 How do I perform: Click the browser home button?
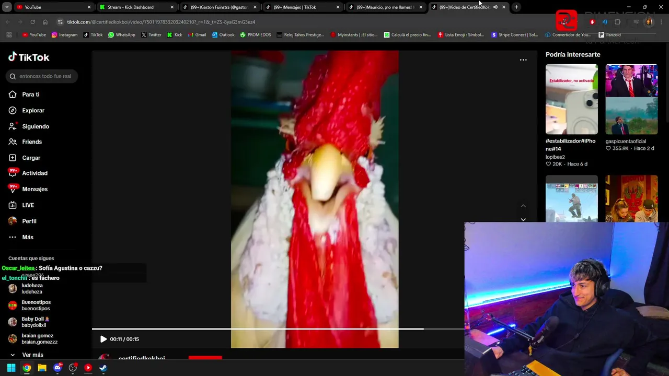coord(45,22)
